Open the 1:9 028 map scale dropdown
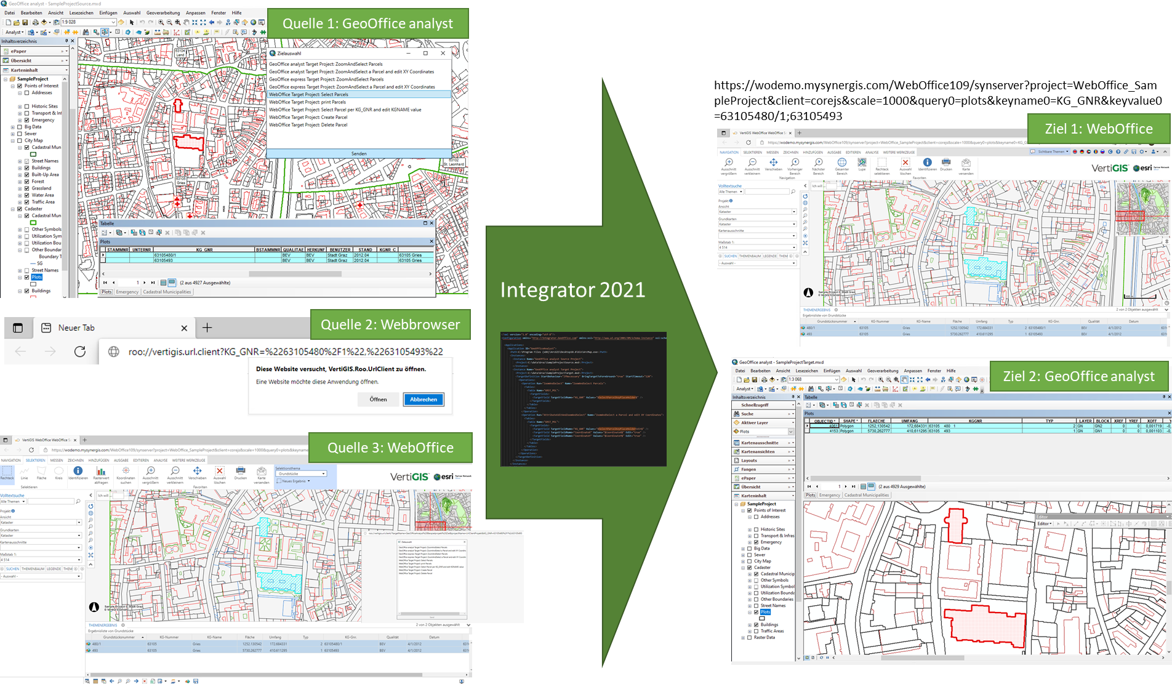This screenshot has height=684, width=1172. (113, 23)
